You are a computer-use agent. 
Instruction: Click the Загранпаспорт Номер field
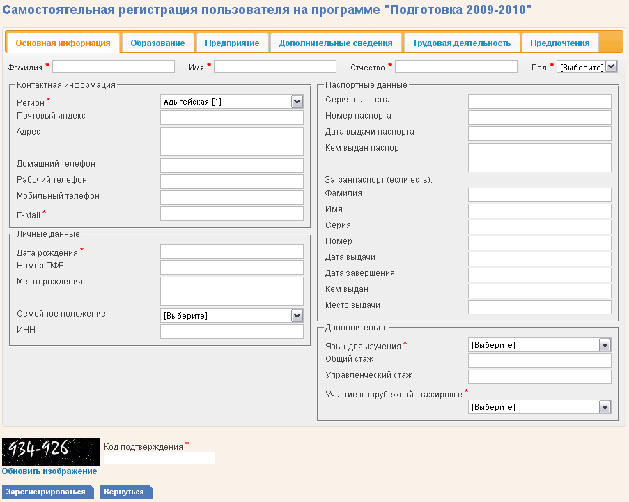540,243
